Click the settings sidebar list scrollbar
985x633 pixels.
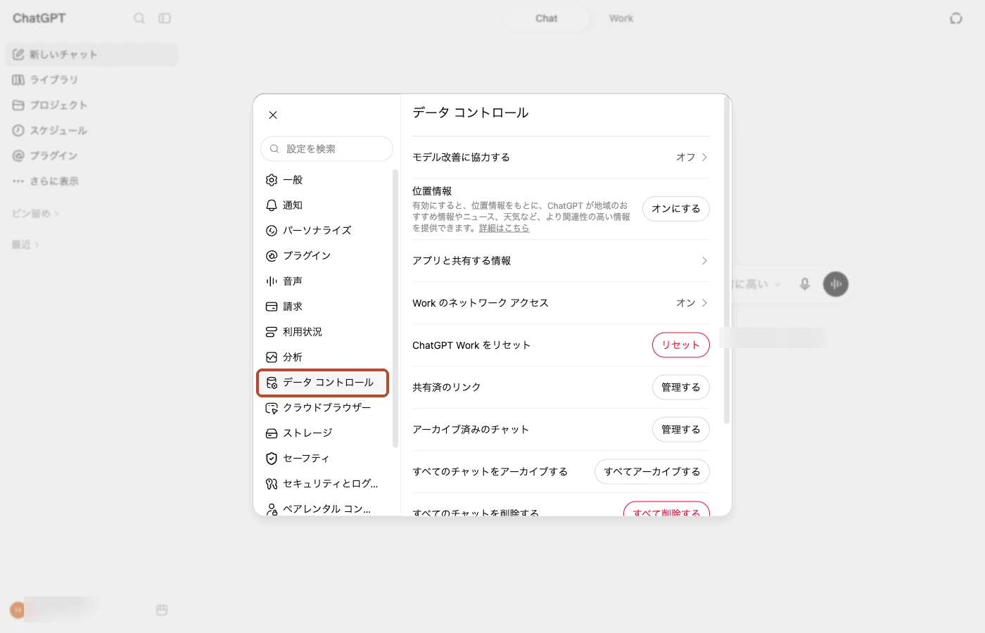click(395, 308)
